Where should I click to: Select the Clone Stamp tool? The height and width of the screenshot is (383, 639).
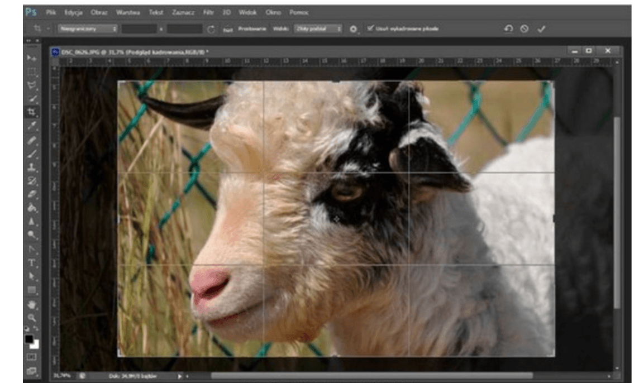[x=32, y=167]
